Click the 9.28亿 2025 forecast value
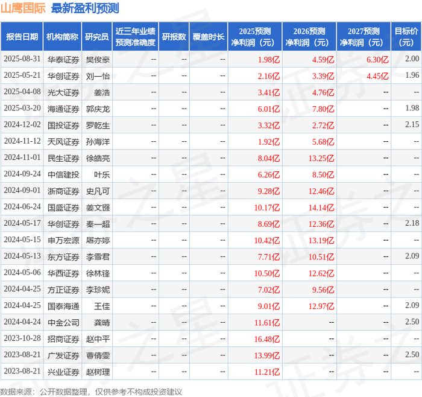The width and height of the screenshot is (422, 397). [x=269, y=191]
